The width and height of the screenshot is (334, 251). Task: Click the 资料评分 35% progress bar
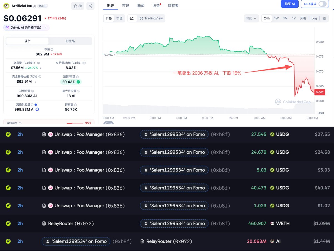75,123
